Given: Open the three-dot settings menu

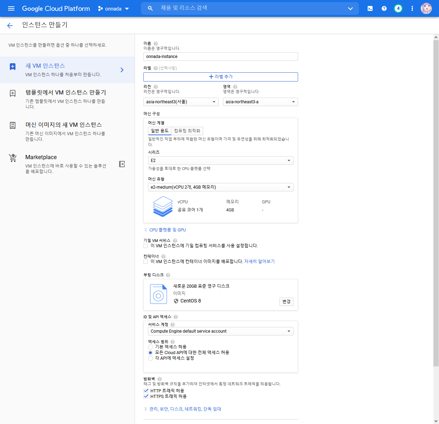Looking at the screenshot, I should 412,8.
